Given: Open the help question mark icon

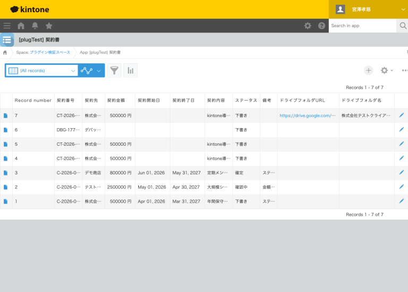Looking at the screenshot, I should tap(321, 26).
